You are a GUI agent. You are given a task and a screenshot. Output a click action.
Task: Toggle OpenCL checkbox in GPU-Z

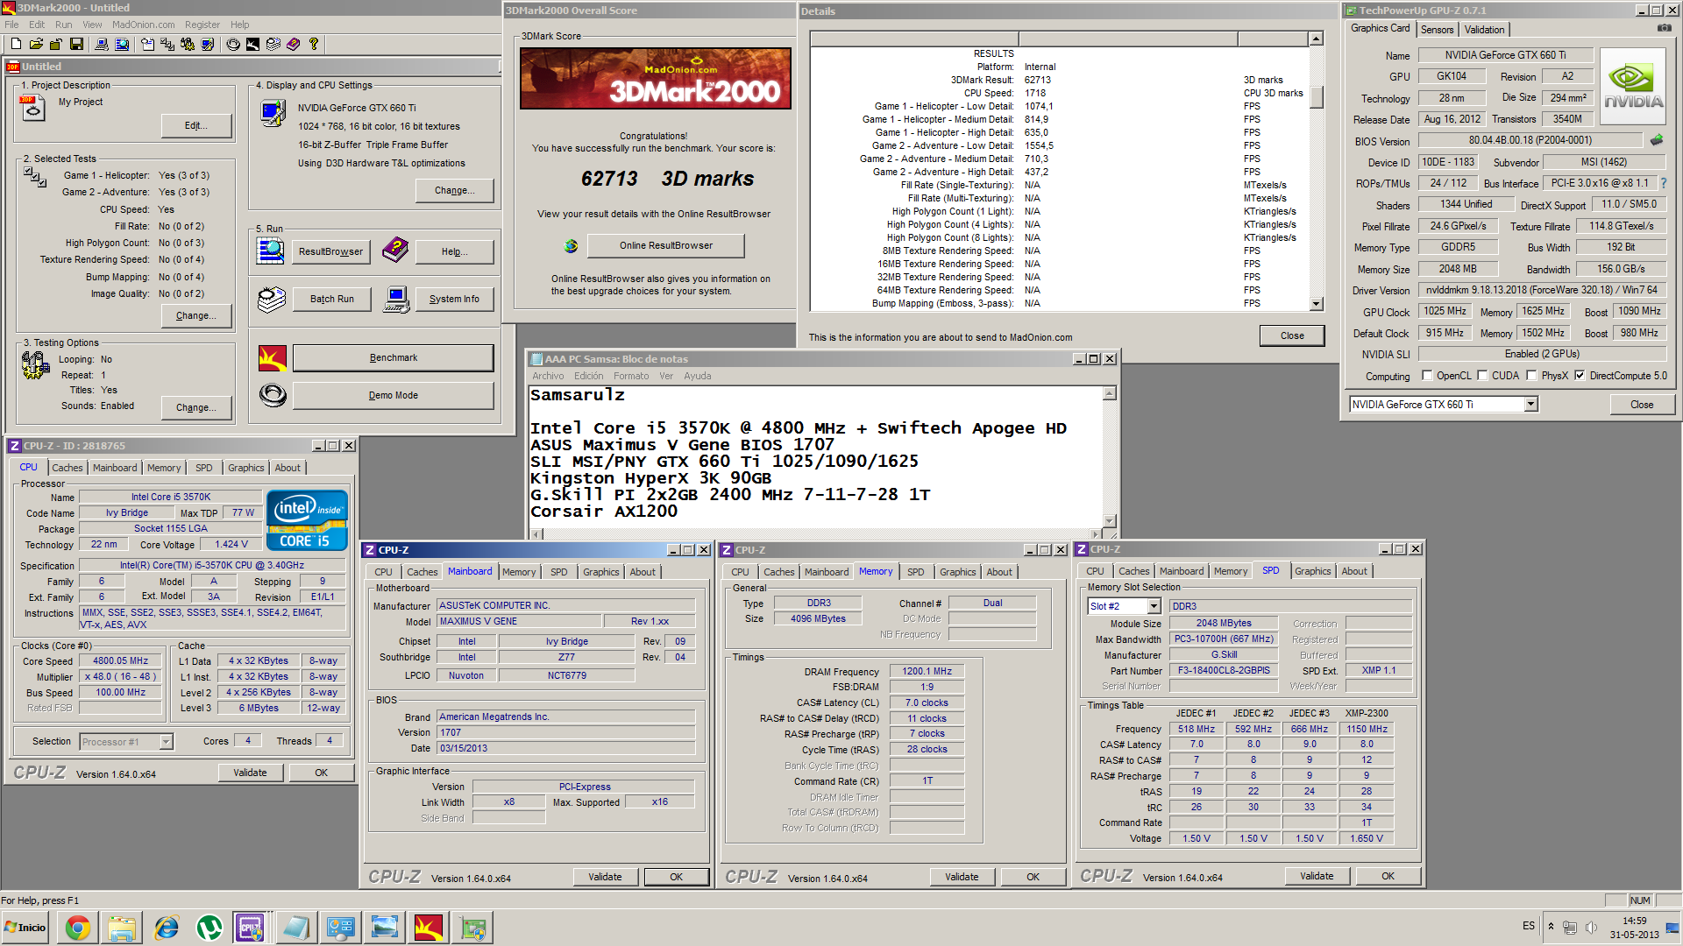1426,376
